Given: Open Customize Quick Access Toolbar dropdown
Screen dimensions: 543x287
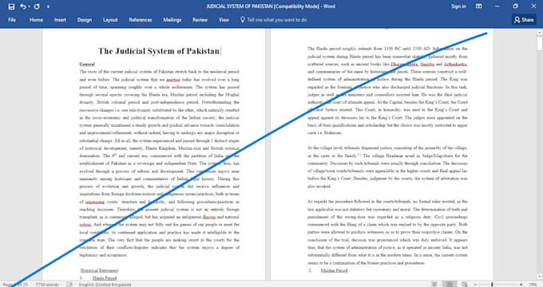Looking at the screenshot, I should pos(48,6).
